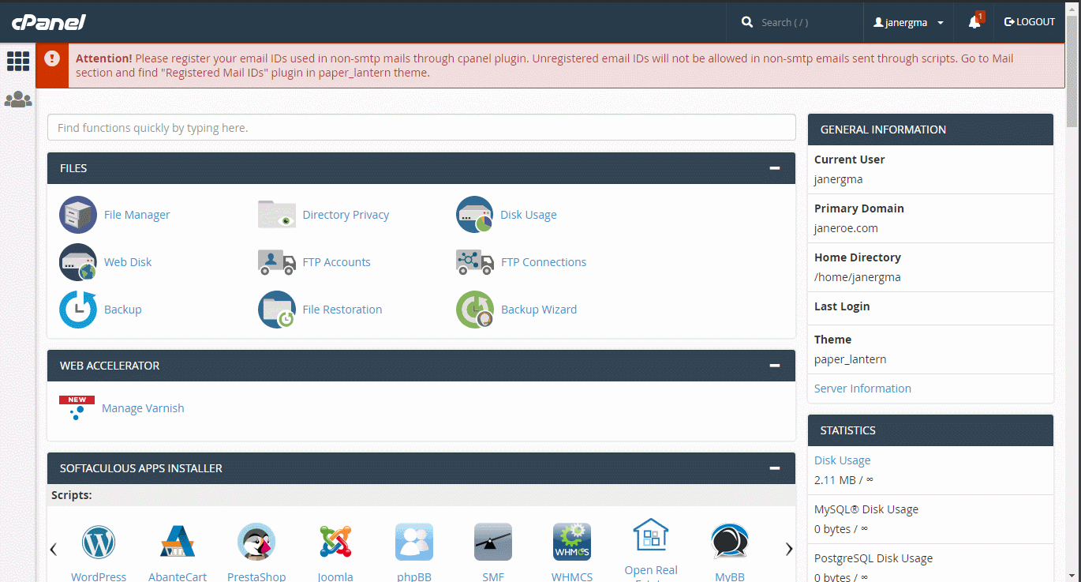
Task: Open the Disk Usage link in Statistics
Action: pos(842,460)
